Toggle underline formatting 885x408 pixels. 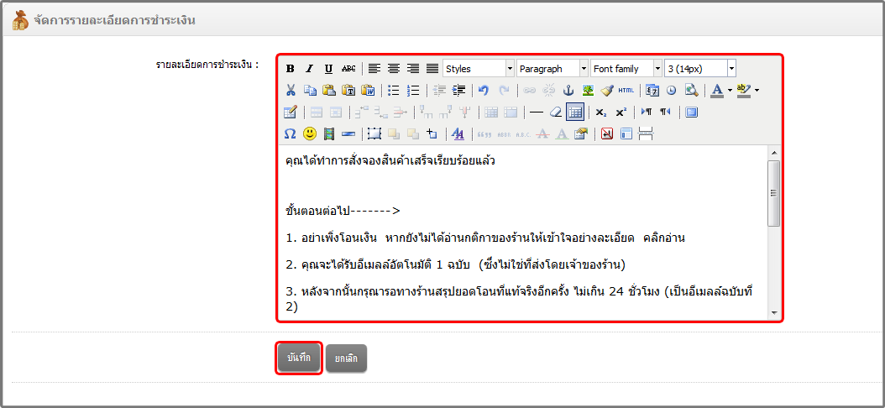pos(328,69)
